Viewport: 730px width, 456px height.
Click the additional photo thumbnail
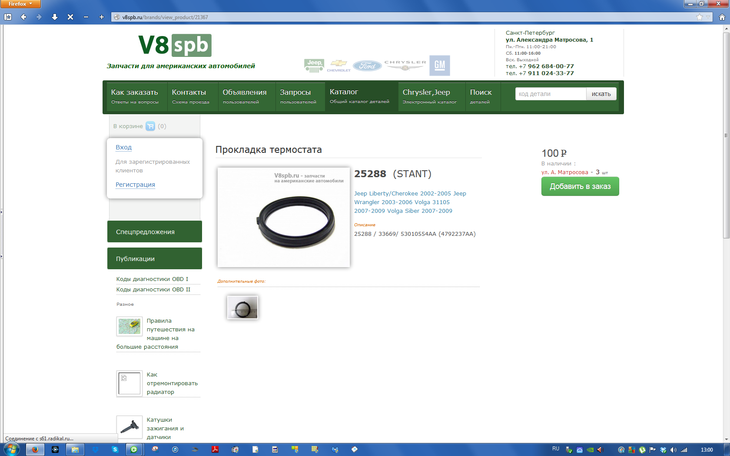tap(242, 307)
